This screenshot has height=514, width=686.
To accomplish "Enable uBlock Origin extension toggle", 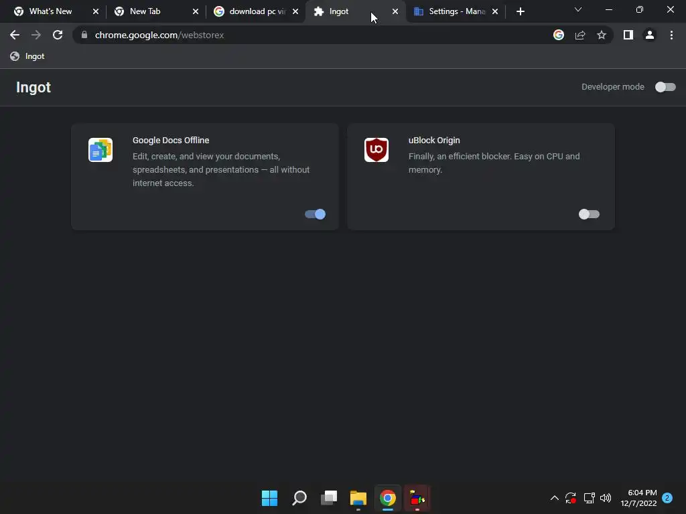I will coord(589,214).
